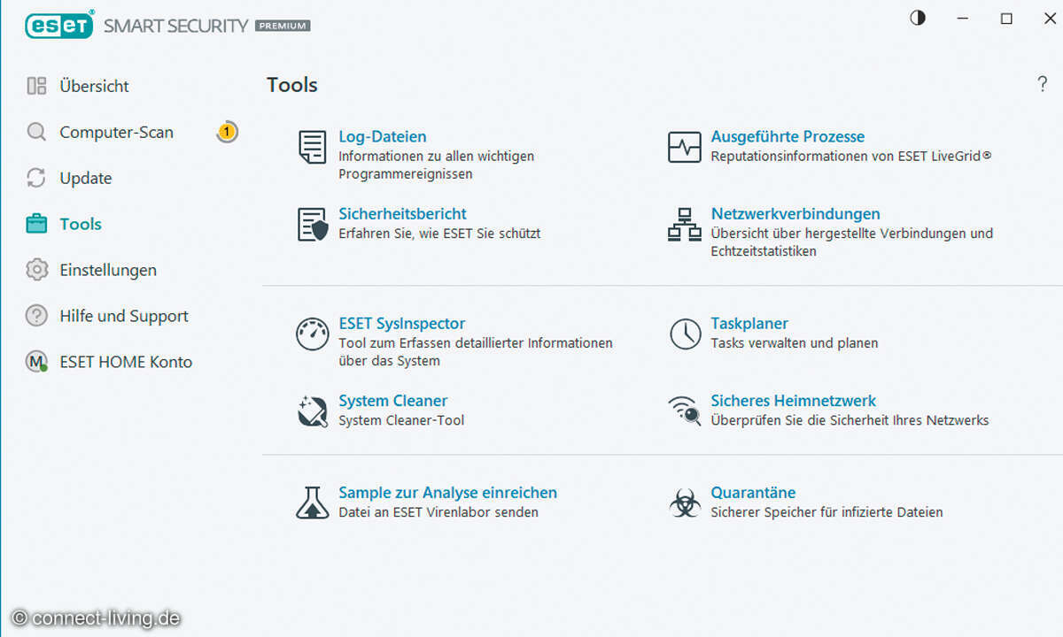1063x637 pixels.
Task: Open the Sicheres Heimnetzwerk link
Action: coord(793,401)
